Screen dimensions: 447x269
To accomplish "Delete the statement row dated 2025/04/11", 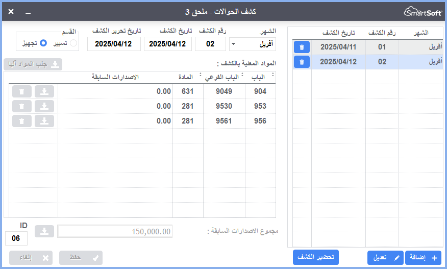I will point(302,47).
